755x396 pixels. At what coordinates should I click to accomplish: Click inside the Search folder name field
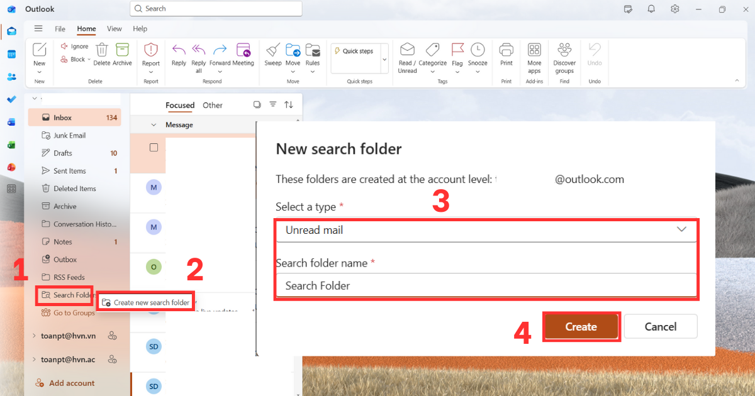coord(484,285)
